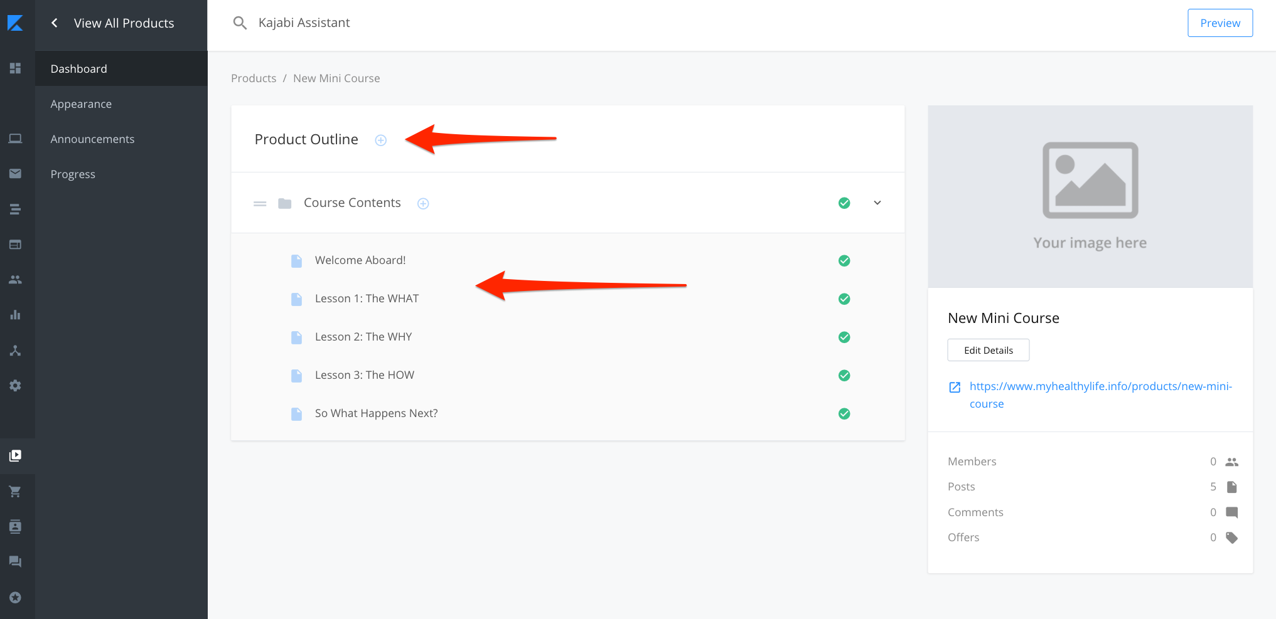Open the Course Contents category title
The height and width of the screenshot is (619, 1276).
click(352, 203)
